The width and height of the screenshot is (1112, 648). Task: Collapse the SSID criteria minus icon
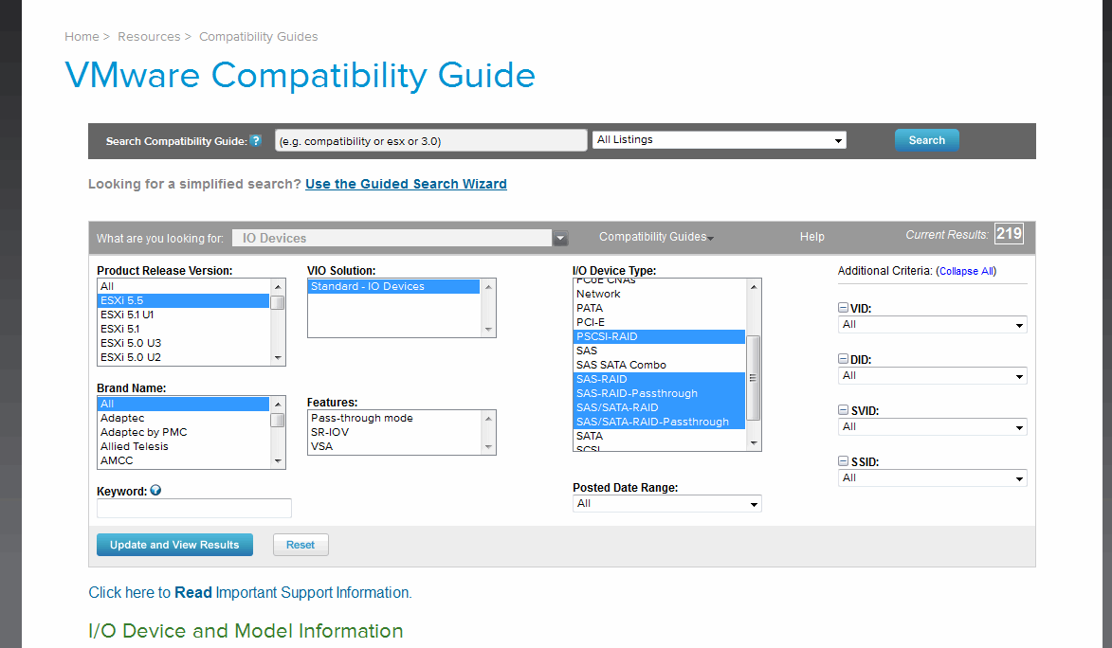[x=843, y=460]
